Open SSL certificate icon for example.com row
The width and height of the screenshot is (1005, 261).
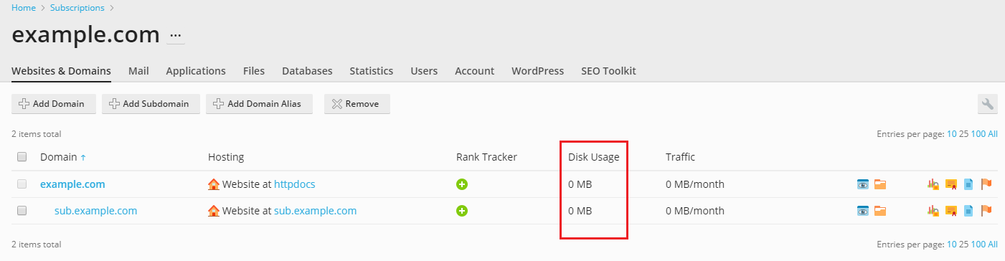(x=951, y=184)
